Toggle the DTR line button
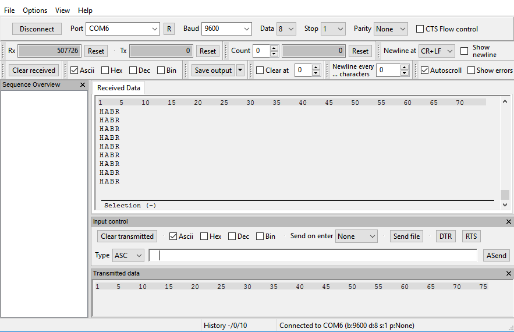This screenshot has height=332, width=514. click(x=445, y=236)
